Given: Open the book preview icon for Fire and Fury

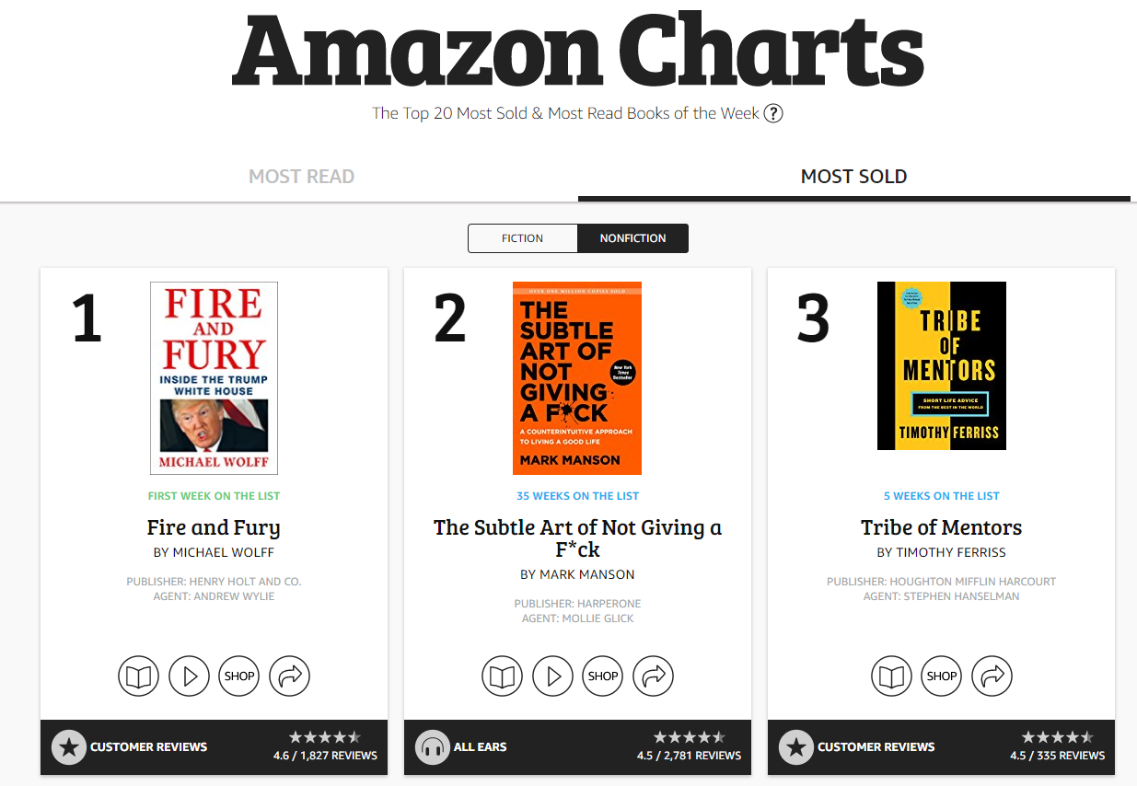Looking at the screenshot, I should click(x=139, y=676).
